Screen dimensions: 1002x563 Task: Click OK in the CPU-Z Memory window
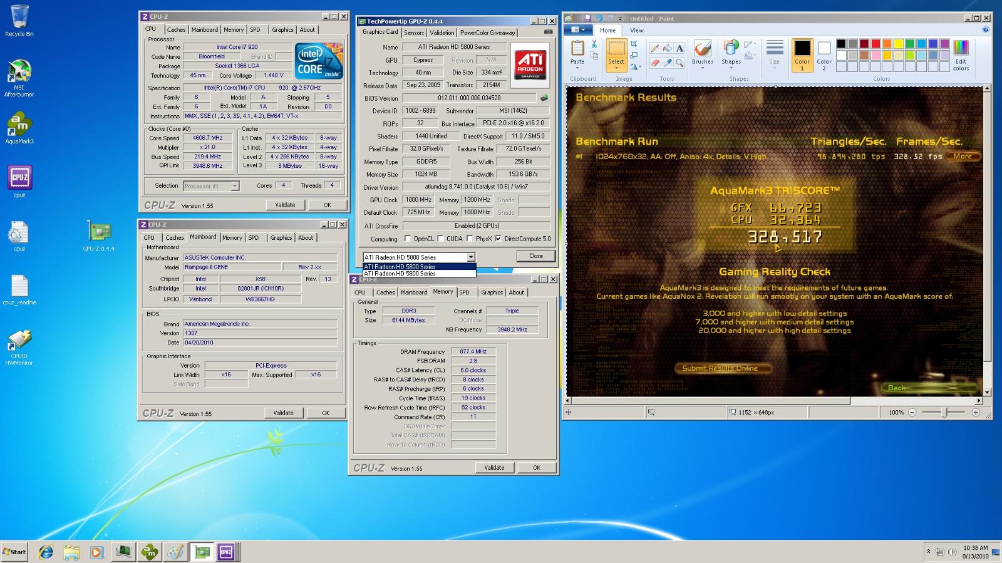coord(537,468)
